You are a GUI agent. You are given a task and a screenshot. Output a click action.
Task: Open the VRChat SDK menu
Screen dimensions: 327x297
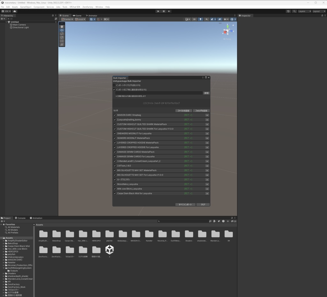coord(74,7)
